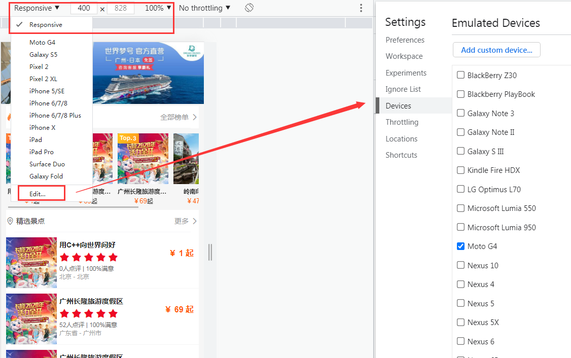Enable the Galaxy S III checkbox
571x358 pixels.
tap(460, 151)
